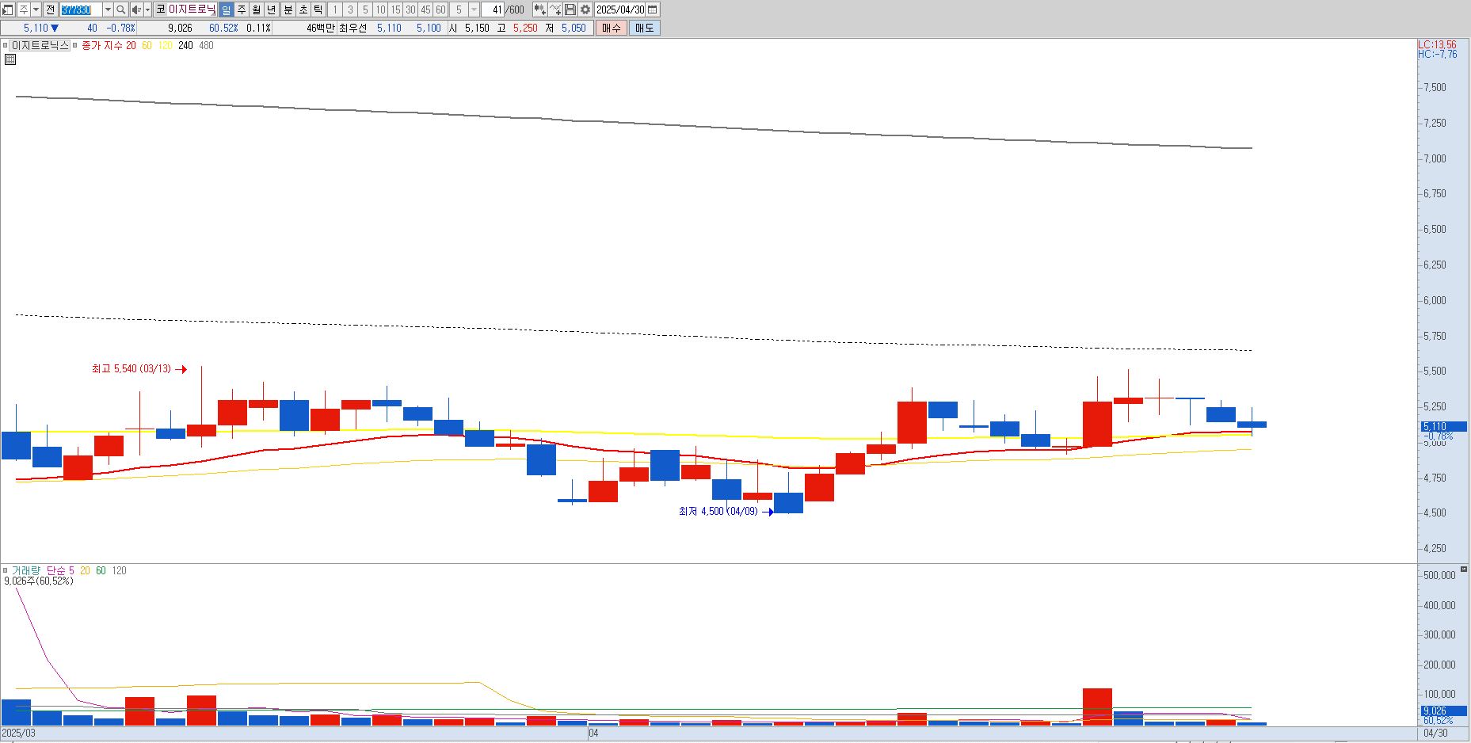Image resolution: width=1471 pixels, height=743 pixels.
Task: Click the 이지트로닉스 chart legend label
Action: 40,45
